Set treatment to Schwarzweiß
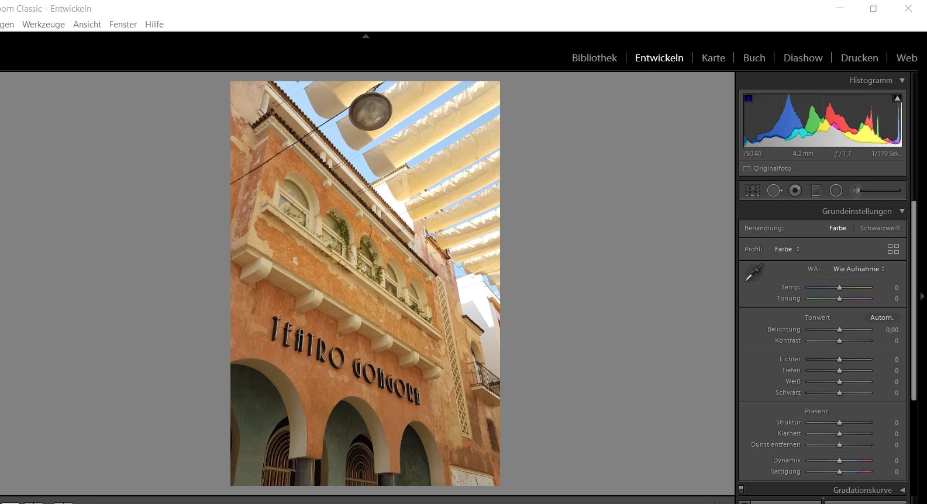 [x=880, y=228]
